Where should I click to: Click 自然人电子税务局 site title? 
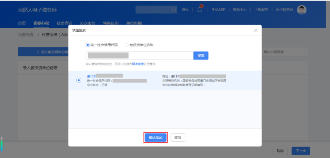[37, 10]
